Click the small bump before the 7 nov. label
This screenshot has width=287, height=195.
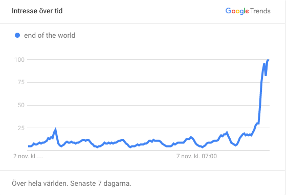pos(191,137)
